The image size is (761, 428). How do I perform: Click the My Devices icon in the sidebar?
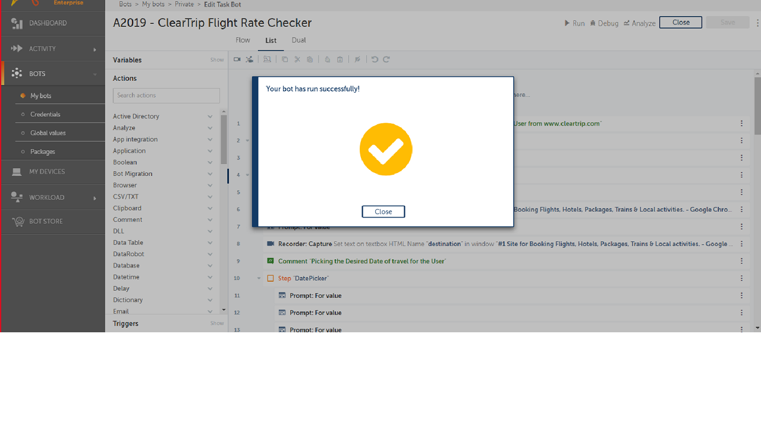[x=17, y=172]
